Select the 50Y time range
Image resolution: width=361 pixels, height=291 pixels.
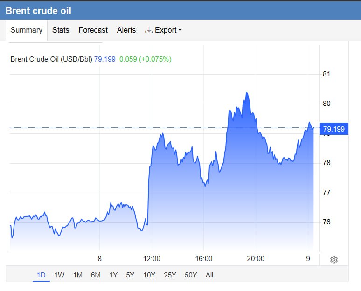191,275
